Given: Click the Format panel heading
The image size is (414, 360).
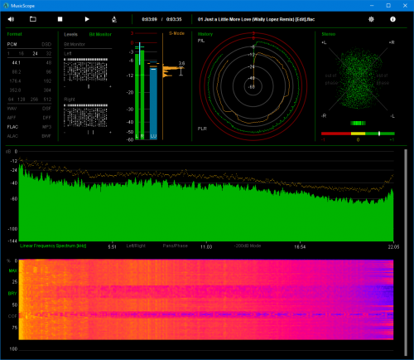Looking at the screenshot, I should (x=14, y=34).
